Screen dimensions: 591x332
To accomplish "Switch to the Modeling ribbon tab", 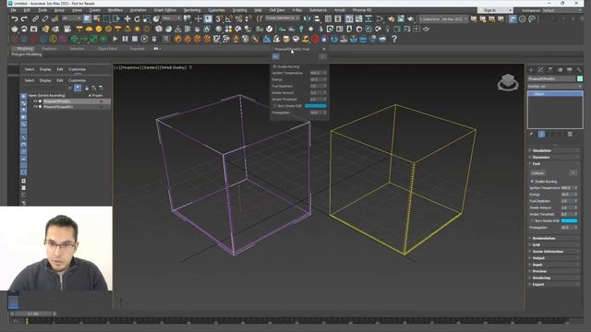I will [x=25, y=49].
